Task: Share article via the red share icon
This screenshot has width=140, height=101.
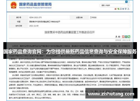Action: click(x=123, y=37)
